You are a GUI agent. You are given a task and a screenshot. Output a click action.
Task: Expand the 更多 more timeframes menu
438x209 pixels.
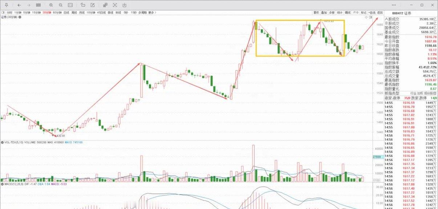152,12
